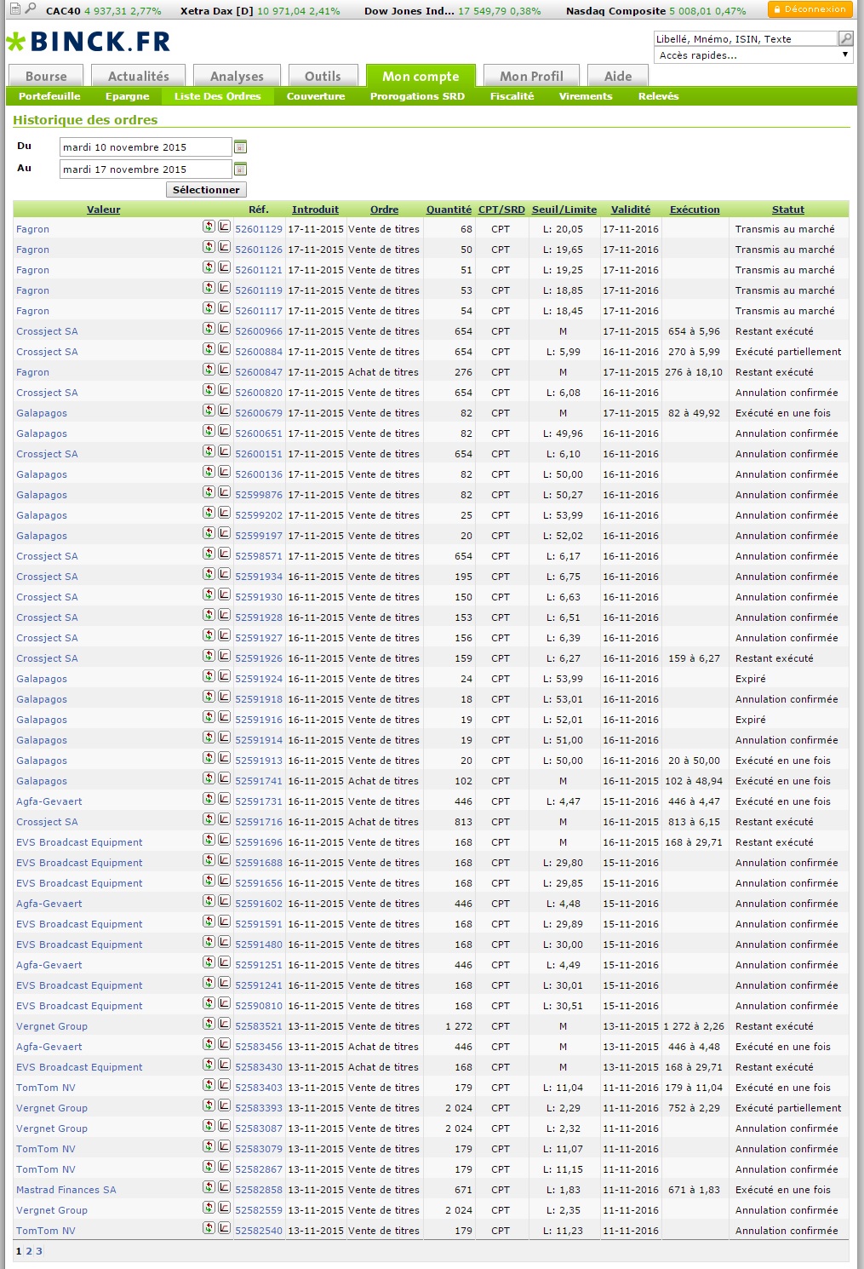
Task: Click the search magnifier icon button
Action: pyautogui.click(x=845, y=38)
